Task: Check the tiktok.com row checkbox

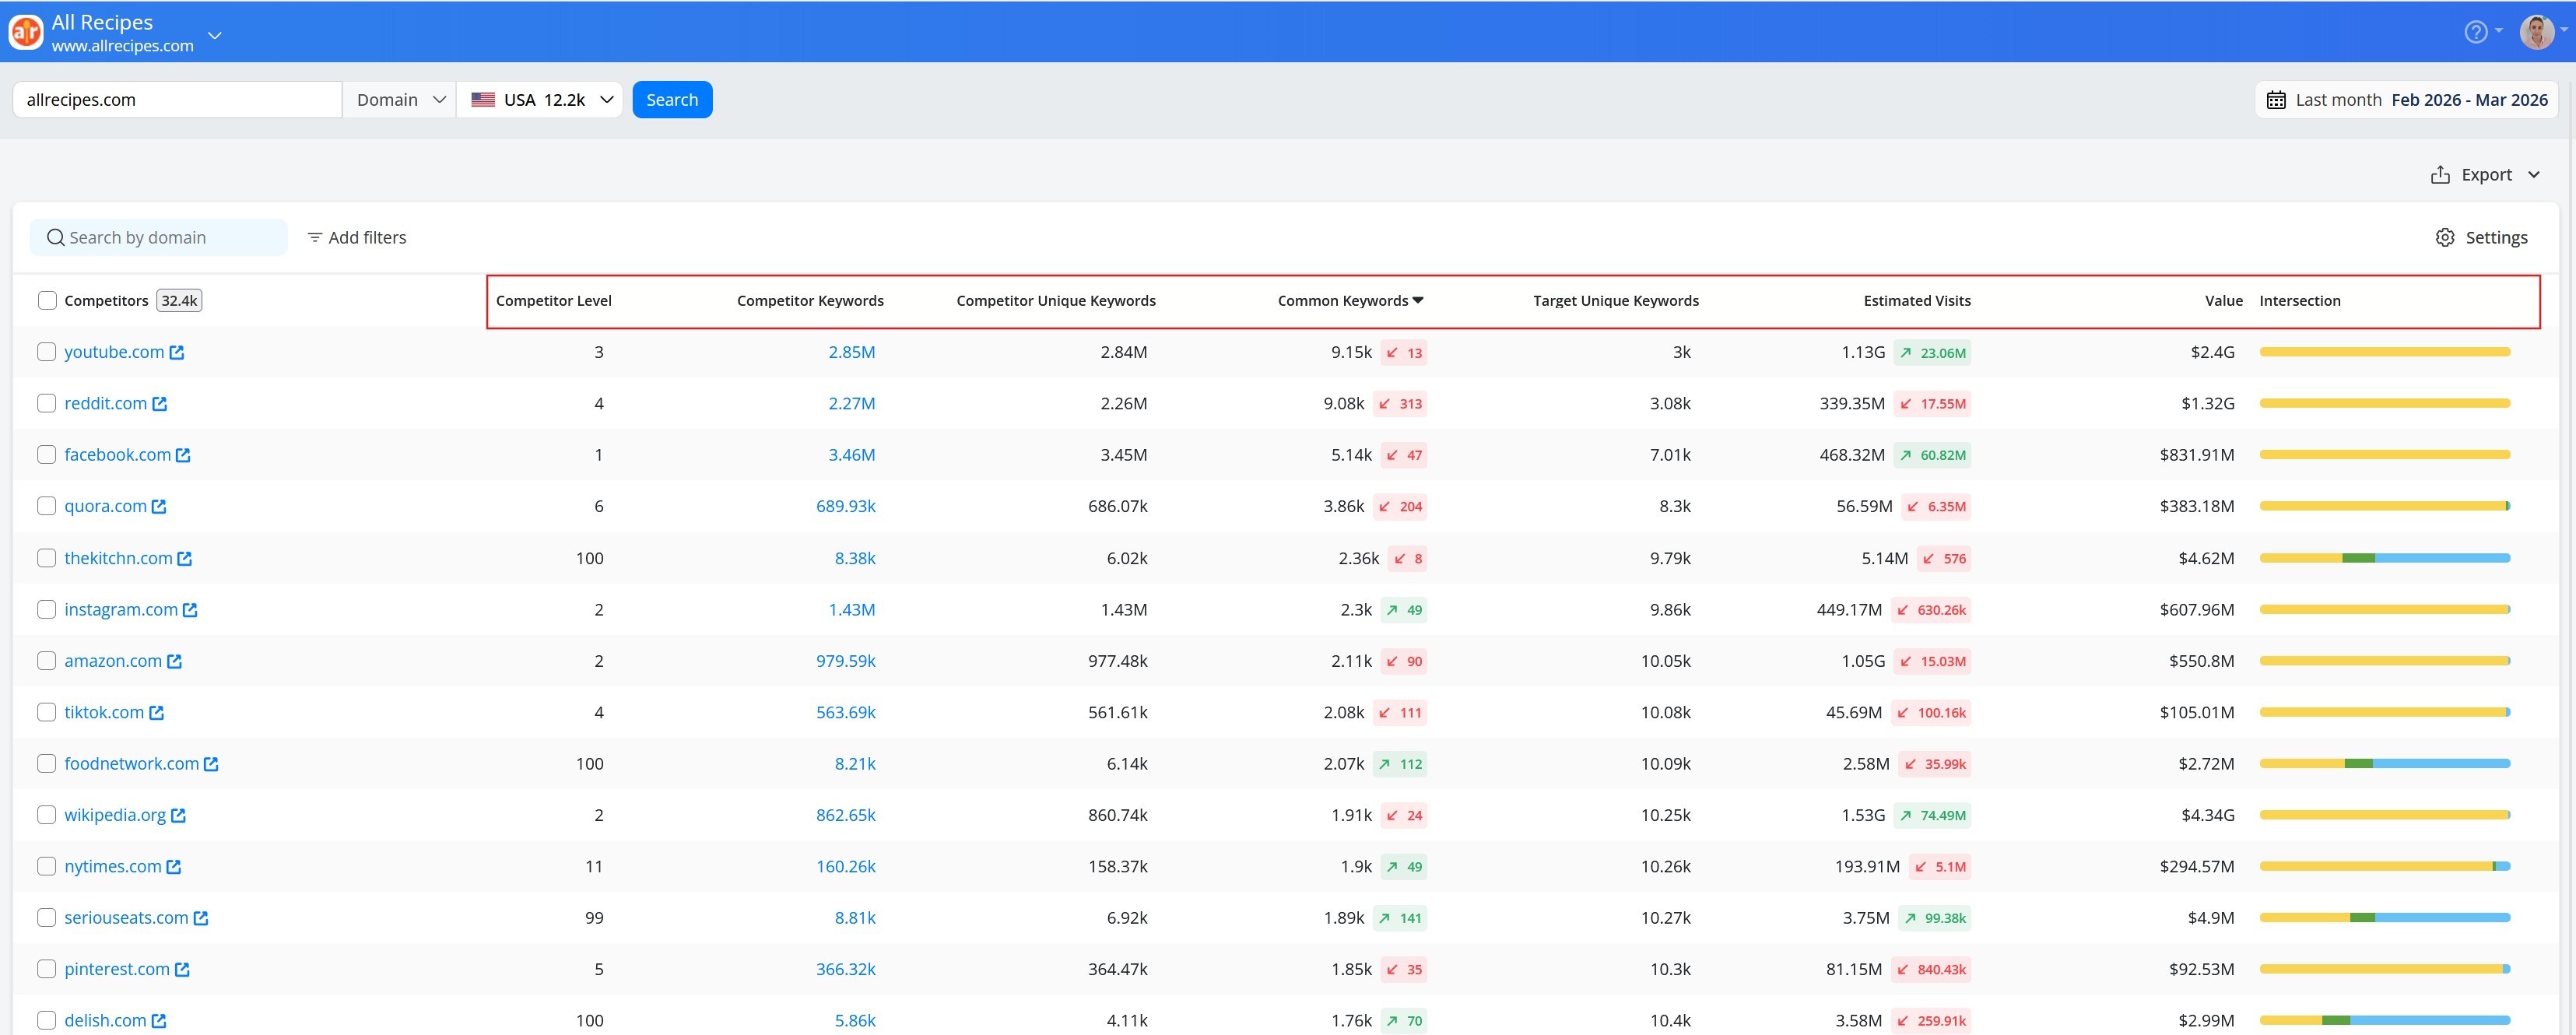Action: (x=46, y=712)
